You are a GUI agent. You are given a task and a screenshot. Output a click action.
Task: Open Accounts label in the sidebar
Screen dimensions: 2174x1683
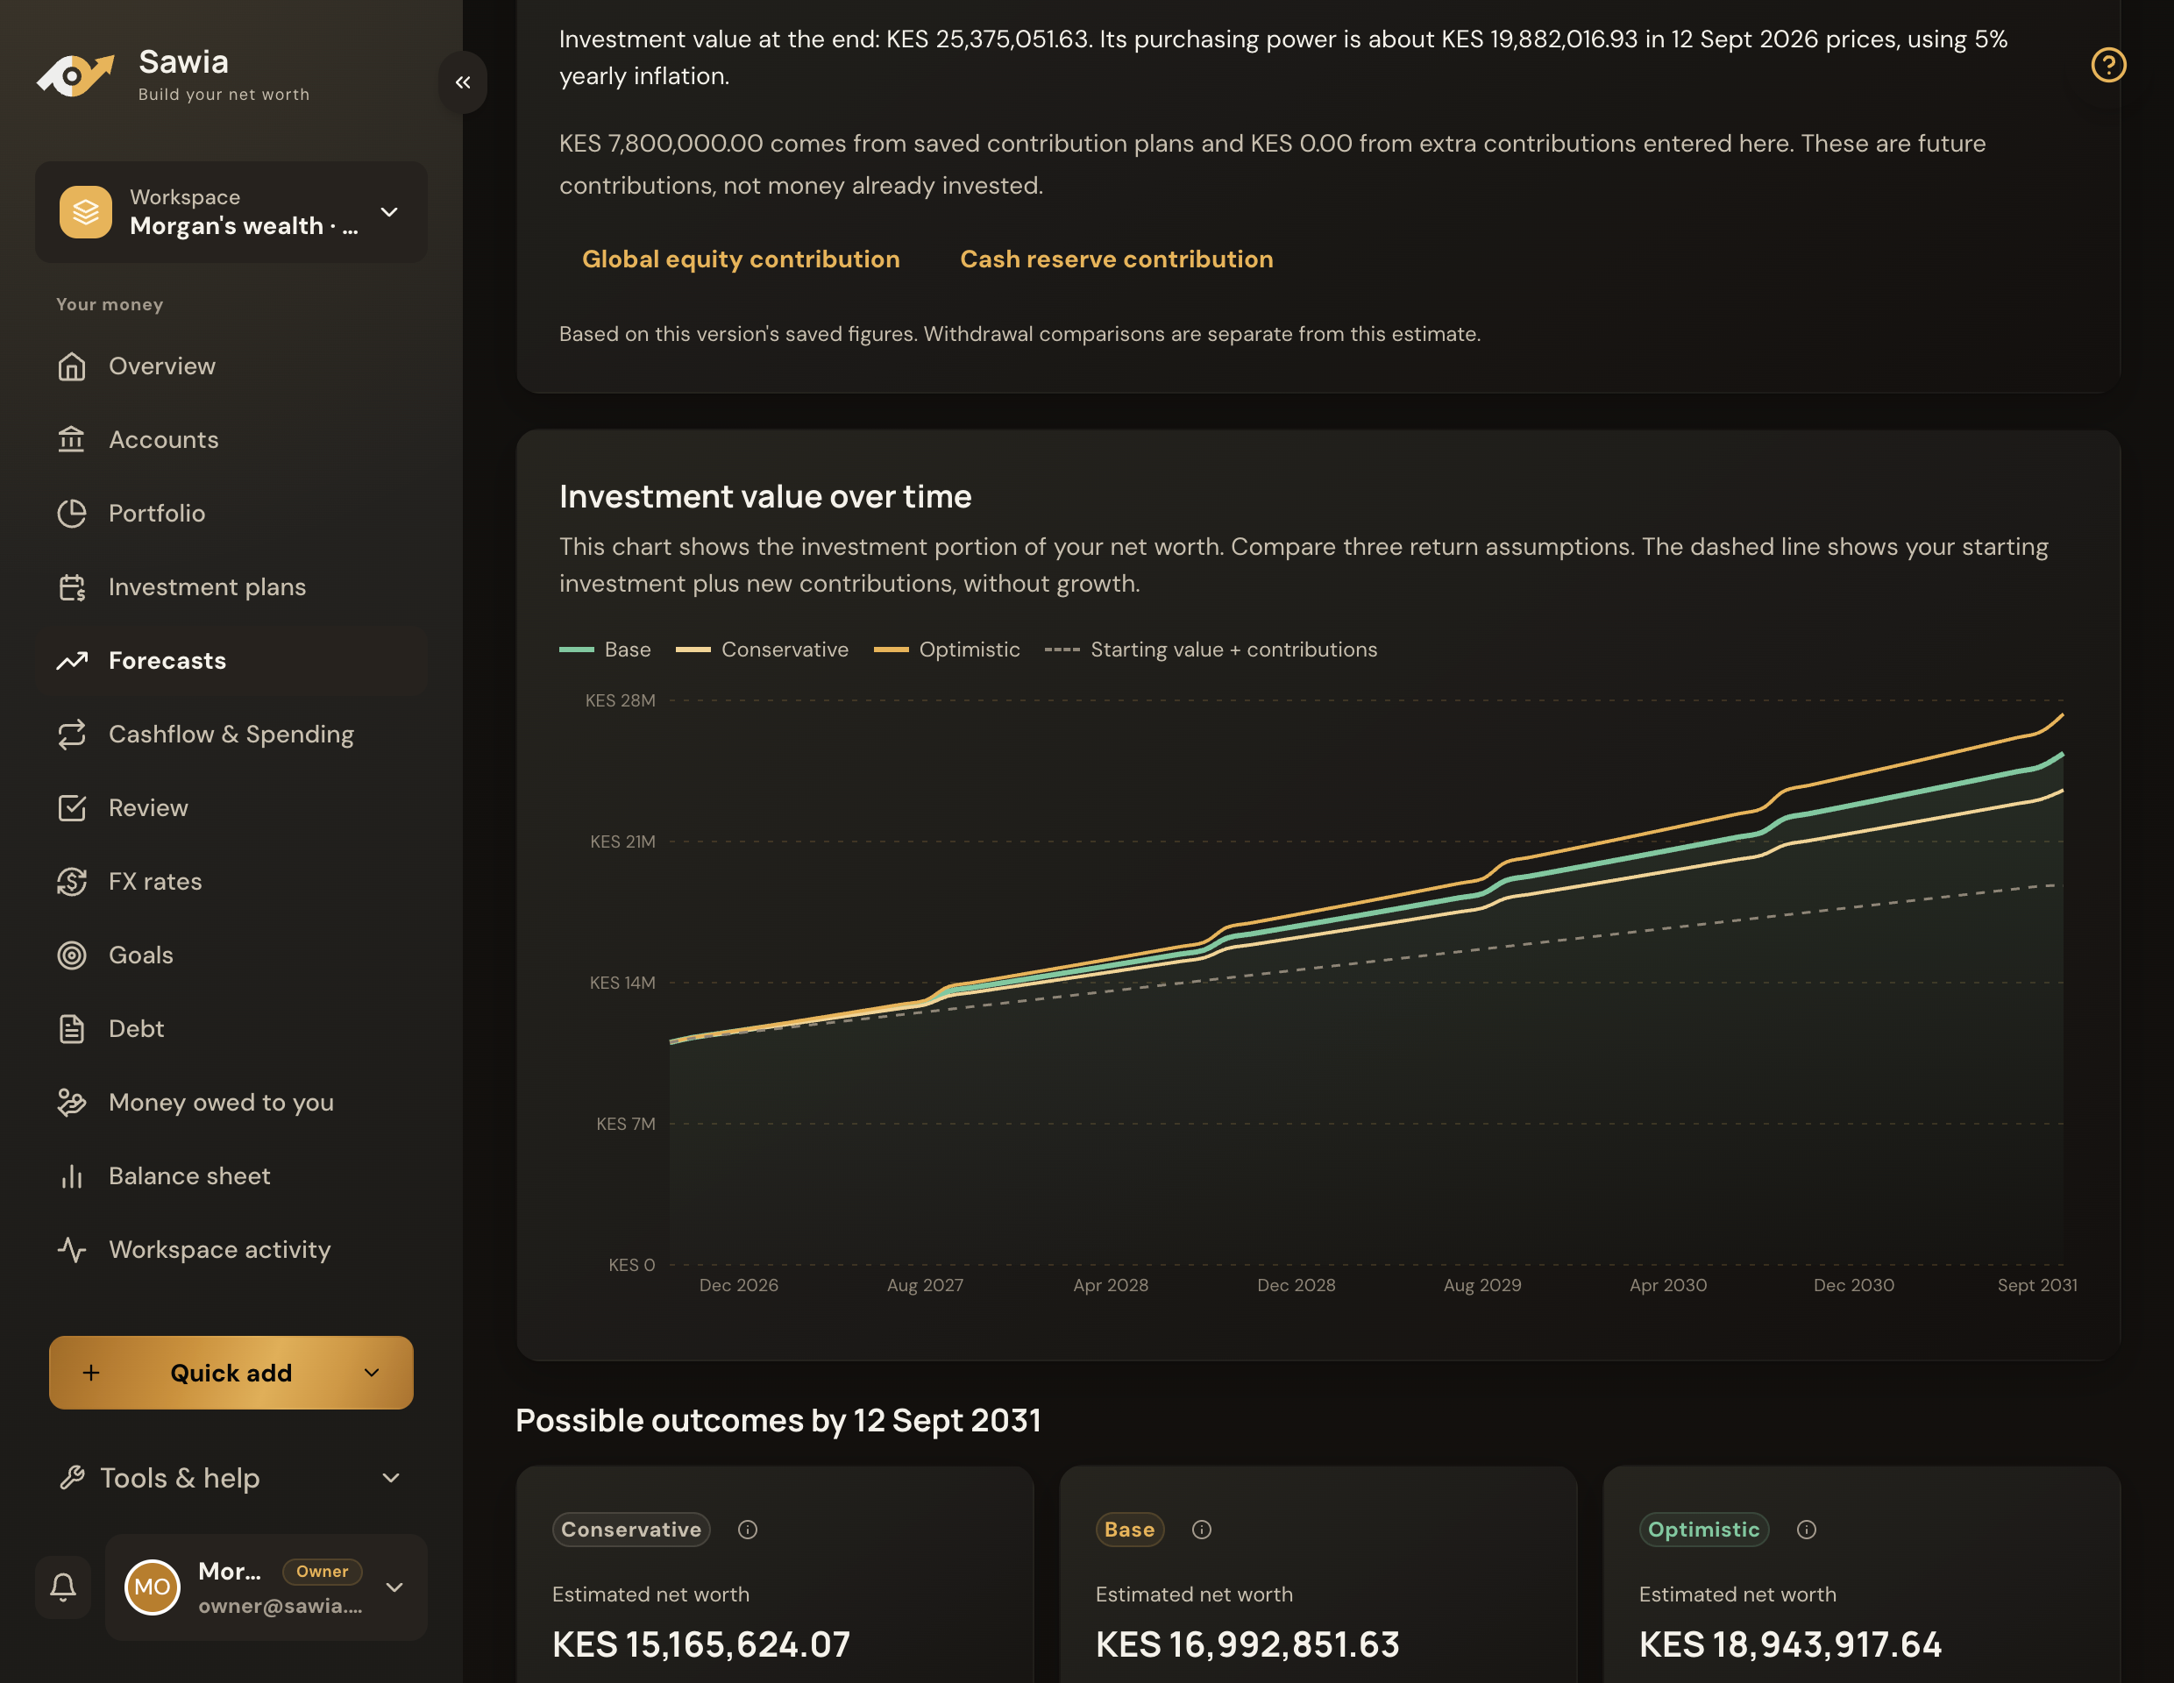[x=163, y=440]
